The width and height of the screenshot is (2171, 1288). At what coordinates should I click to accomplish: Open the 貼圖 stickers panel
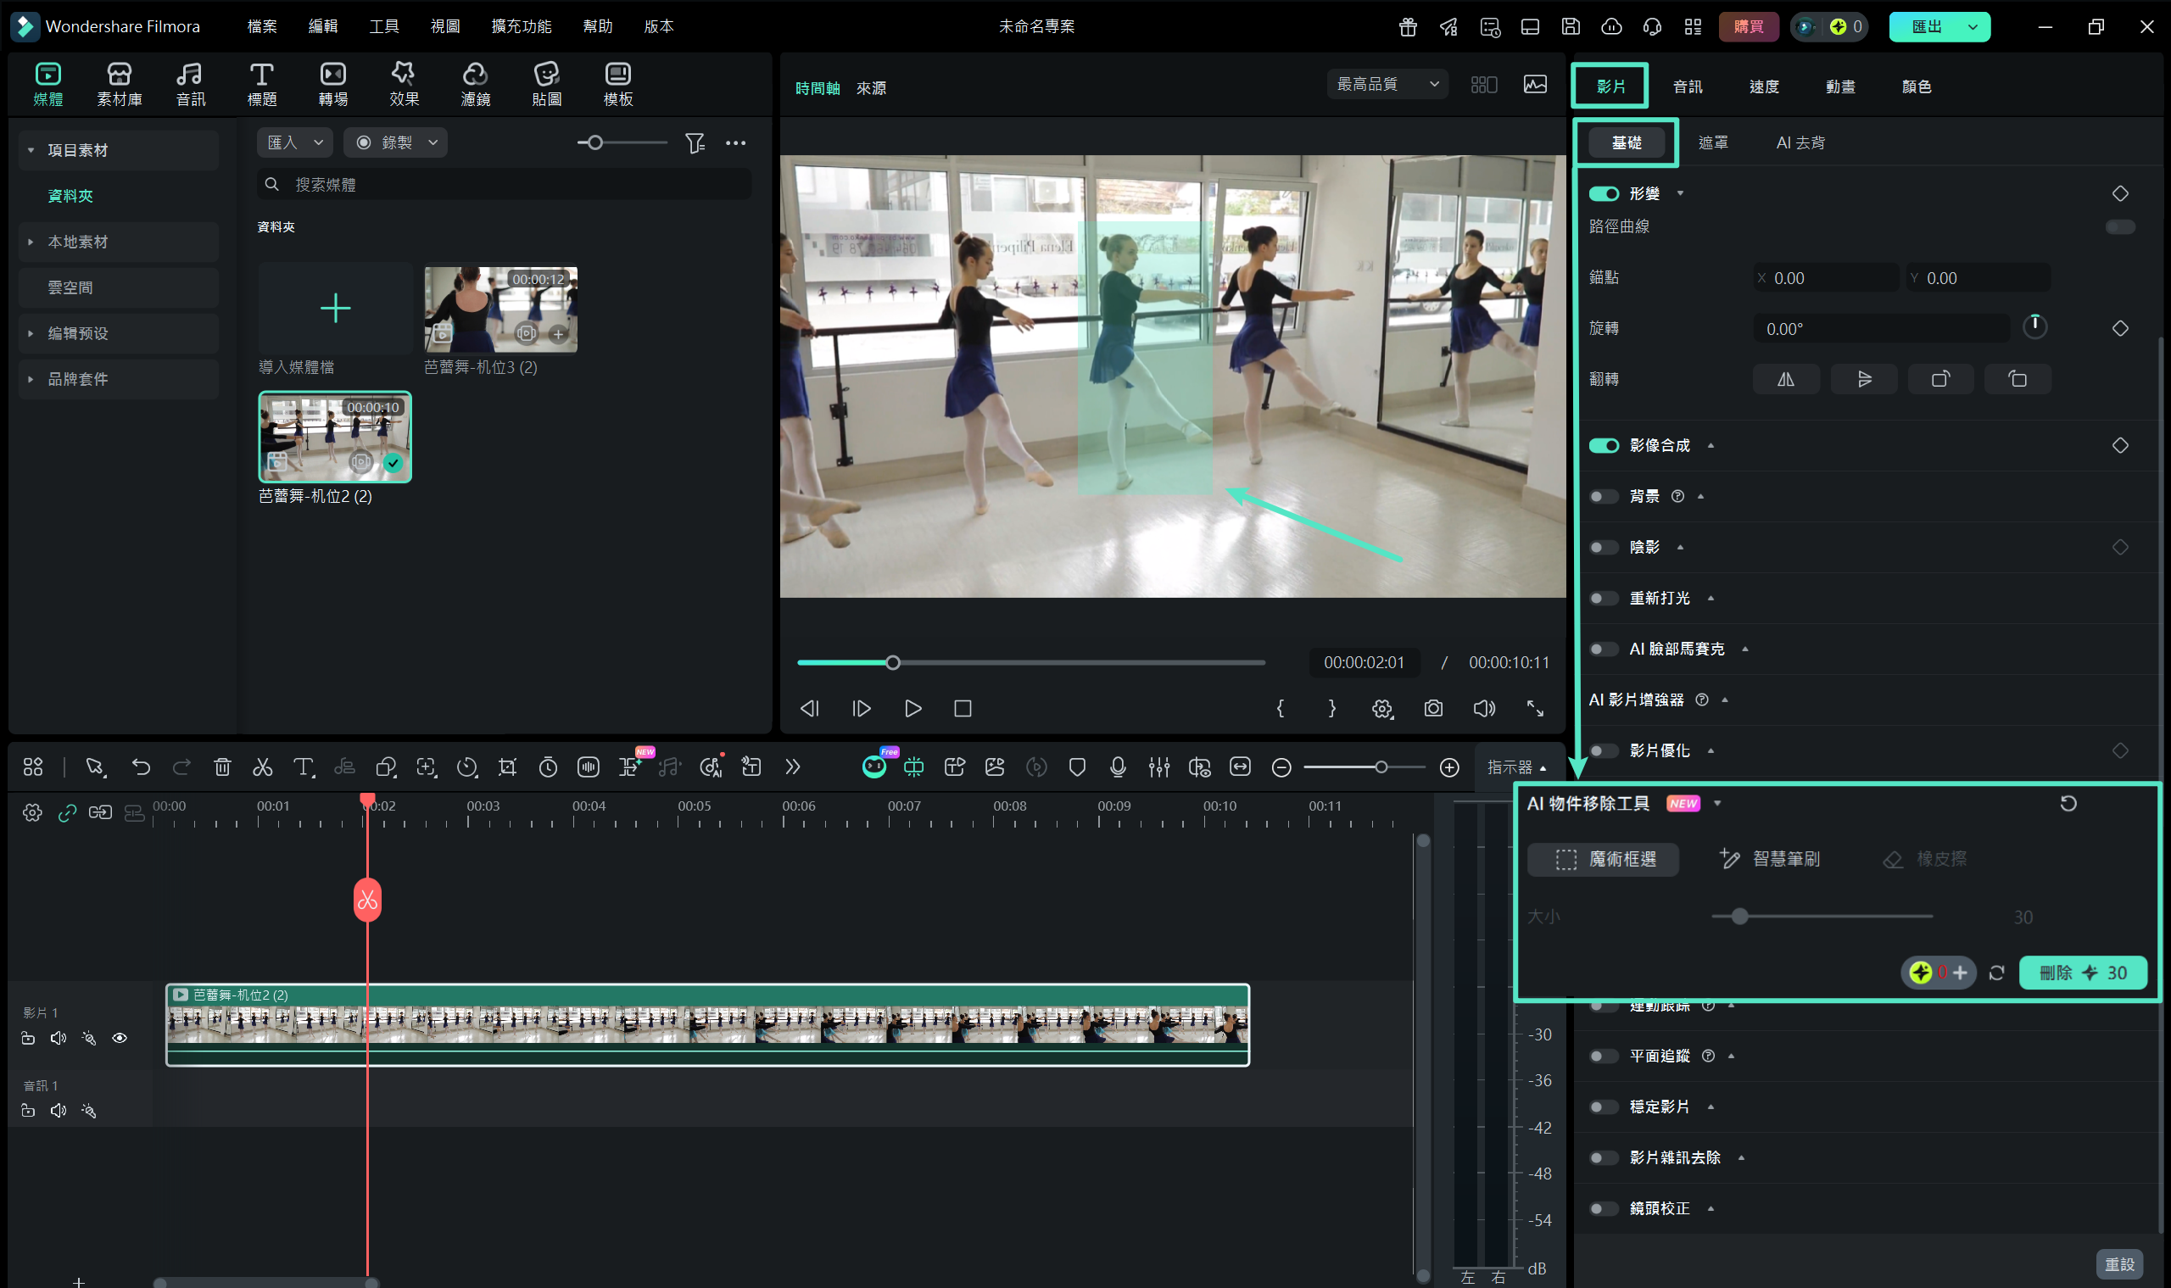546,82
